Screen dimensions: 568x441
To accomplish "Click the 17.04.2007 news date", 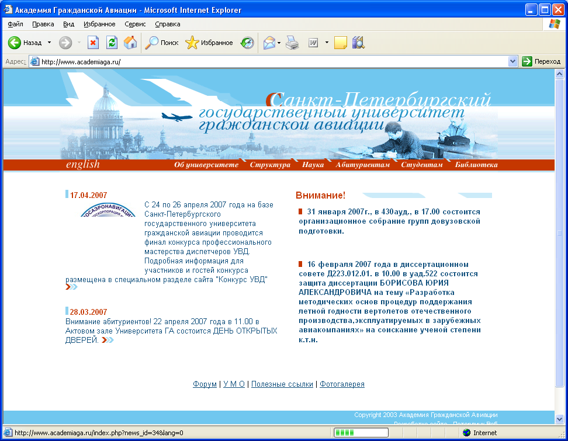I will pyautogui.click(x=88, y=195).
